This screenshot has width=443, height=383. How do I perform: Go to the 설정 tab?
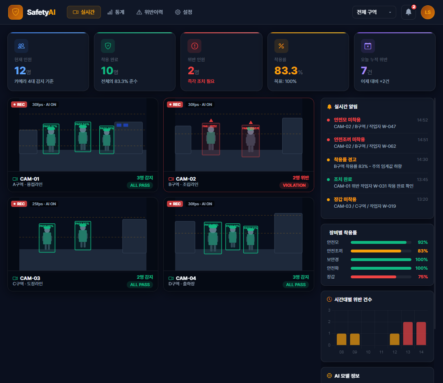[x=184, y=12]
